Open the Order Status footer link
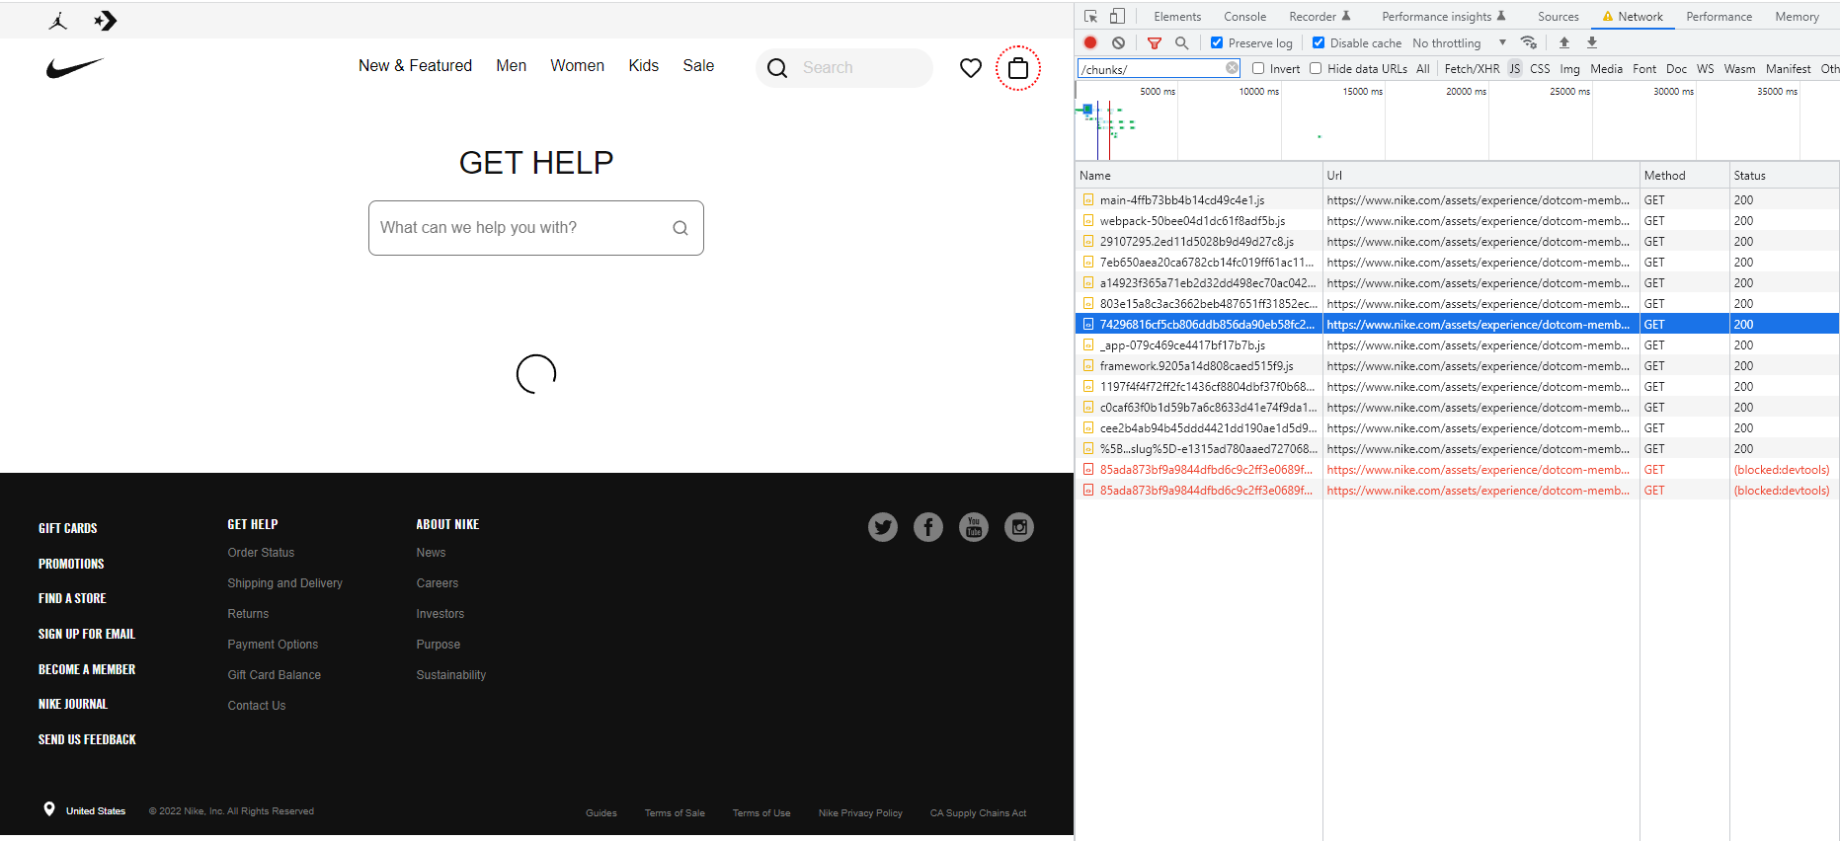1840x841 pixels. 261,553
